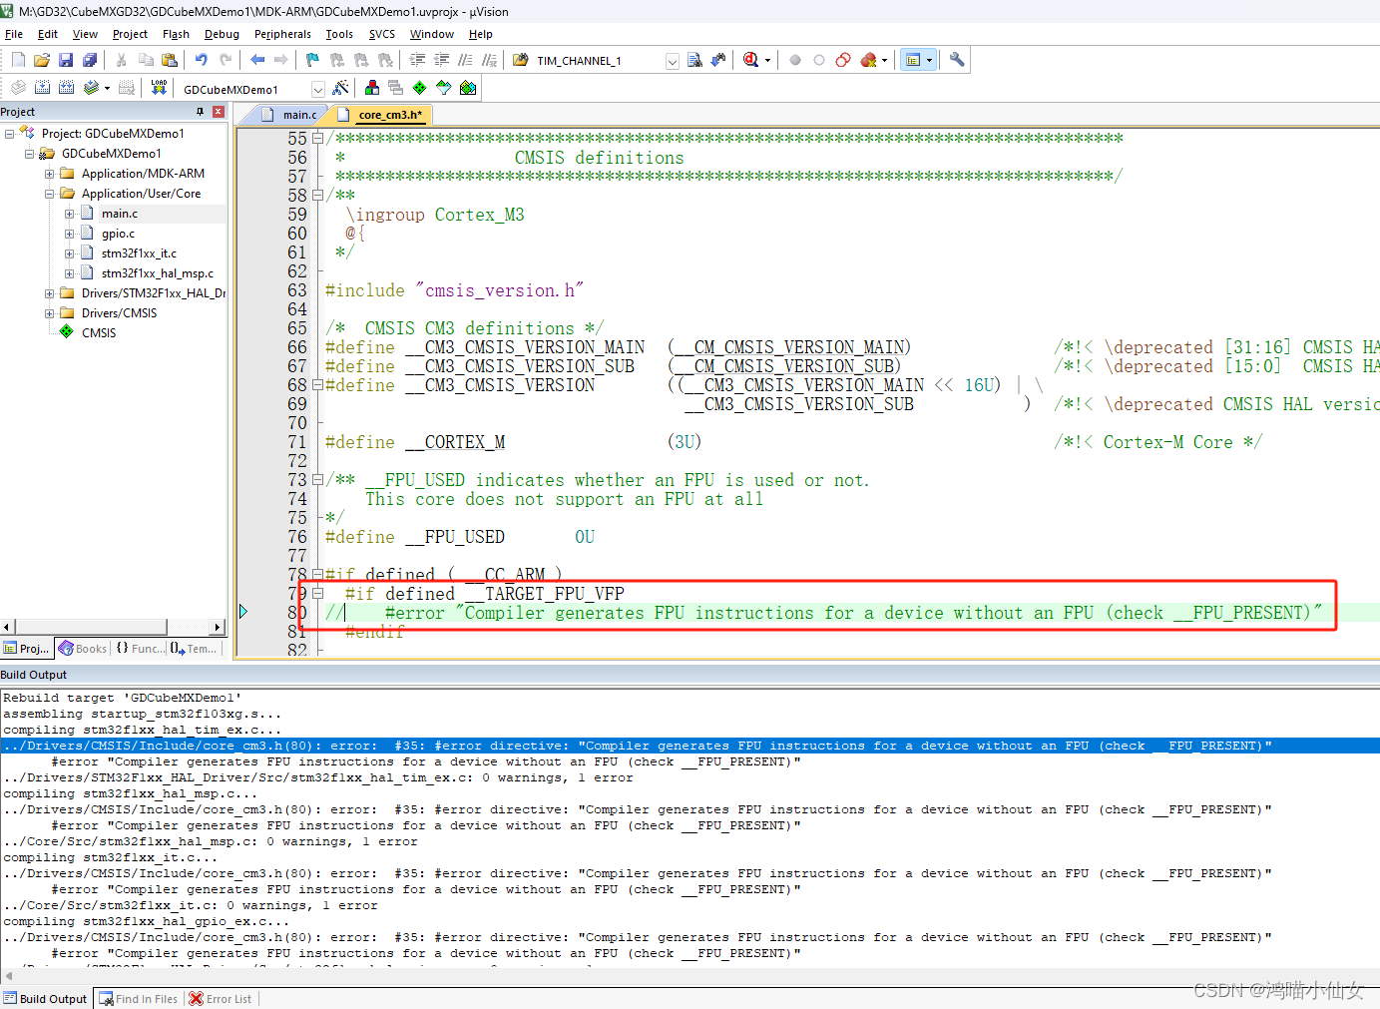The height and width of the screenshot is (1009, 1380).
Task: Switch to the Error List tab
Action: 221,999
